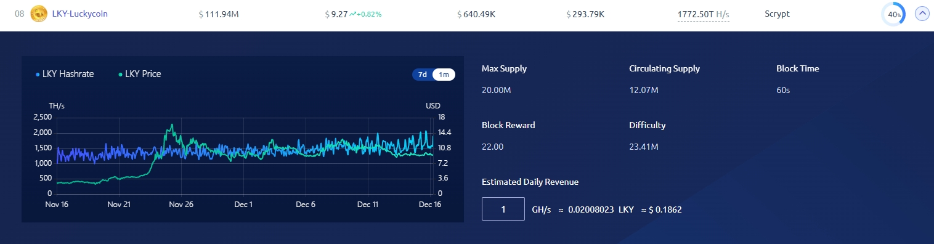Click the +0.82% price change indicator
This screenshot has height=244, width=934.
(370, 14)
